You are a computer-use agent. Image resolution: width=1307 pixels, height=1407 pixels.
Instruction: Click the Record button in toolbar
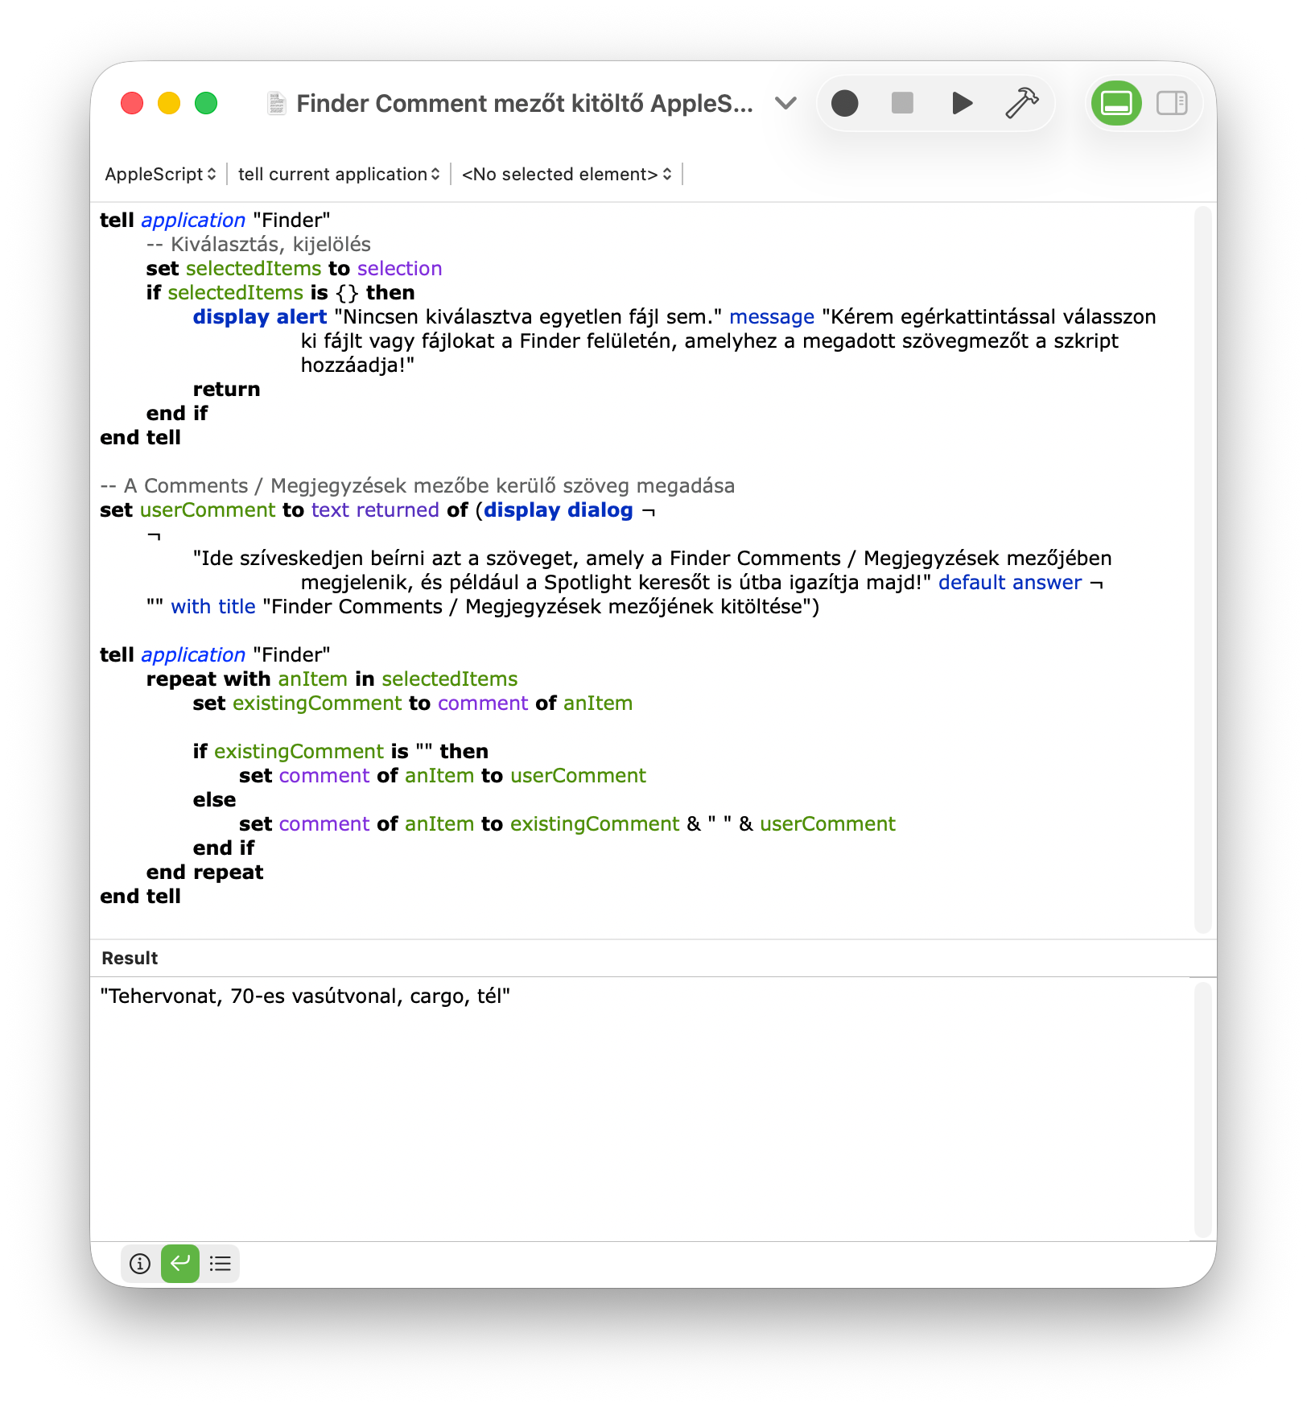click(844, 104)
